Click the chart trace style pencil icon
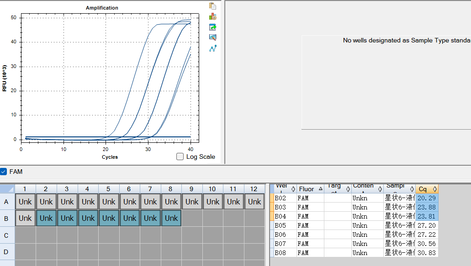 tap(213, 37)
